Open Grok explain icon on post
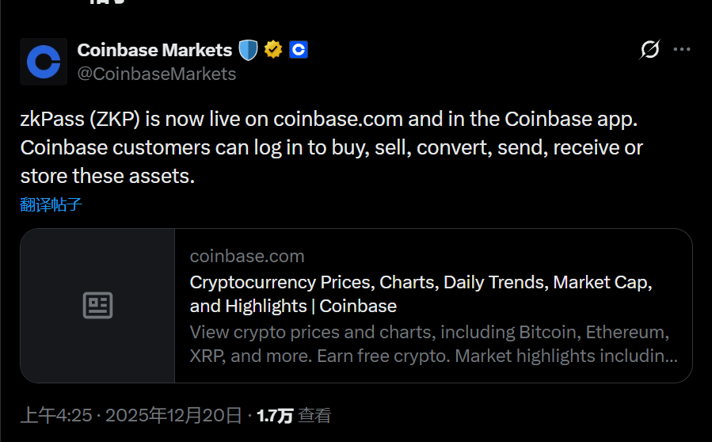This screenshot has height=442, width=712. click(649, 50)
